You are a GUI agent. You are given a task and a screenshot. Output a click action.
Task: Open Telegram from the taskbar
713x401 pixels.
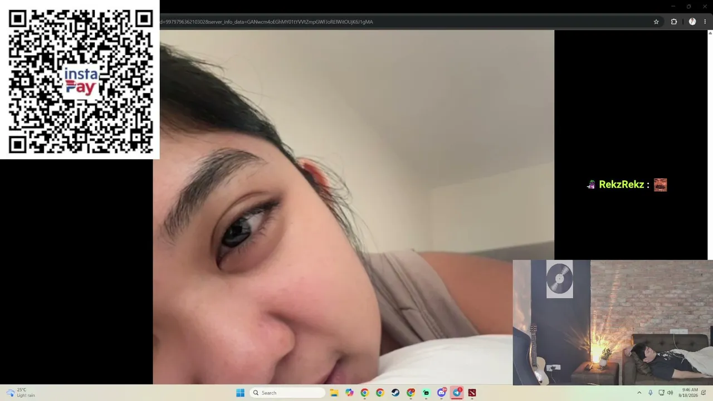pos(457,393)
